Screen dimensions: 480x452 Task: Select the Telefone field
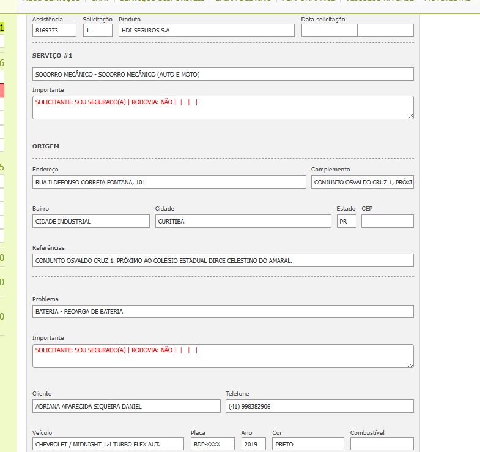point(319,406)
